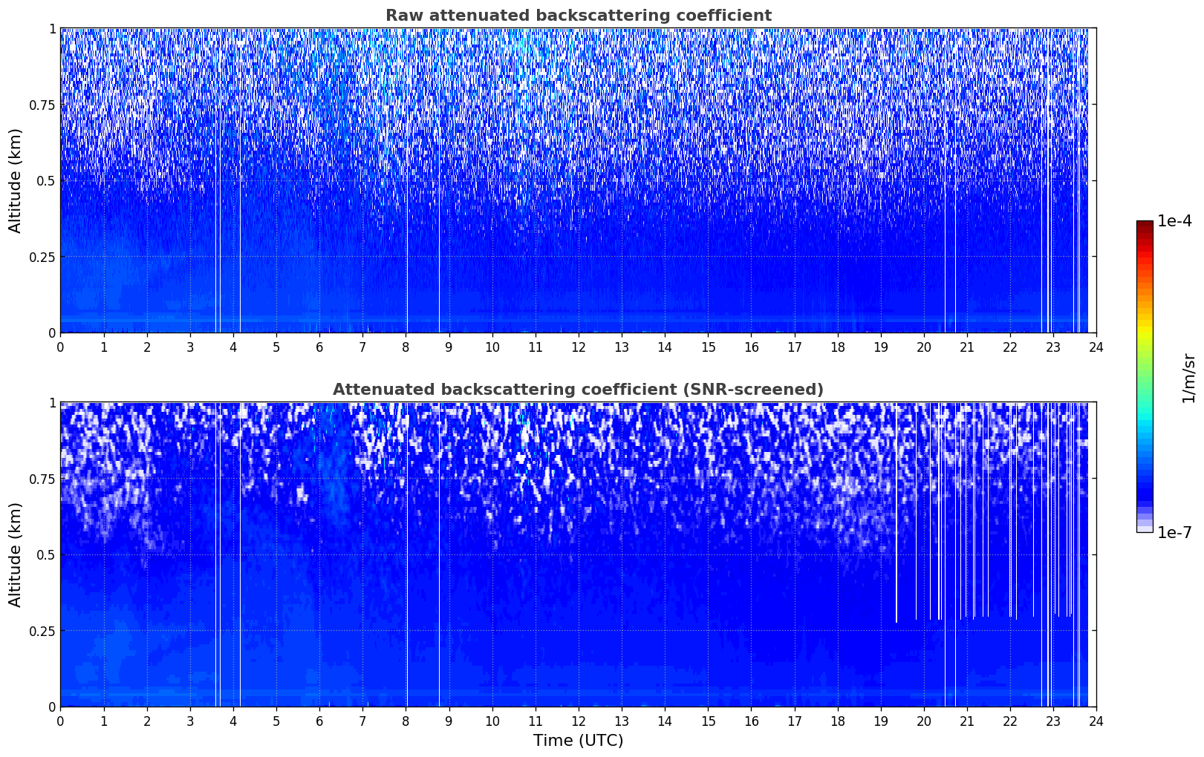Click altitude tick 1 on the SNR-screened plot
1204x757 pixels.
click(x=52, y=403)
